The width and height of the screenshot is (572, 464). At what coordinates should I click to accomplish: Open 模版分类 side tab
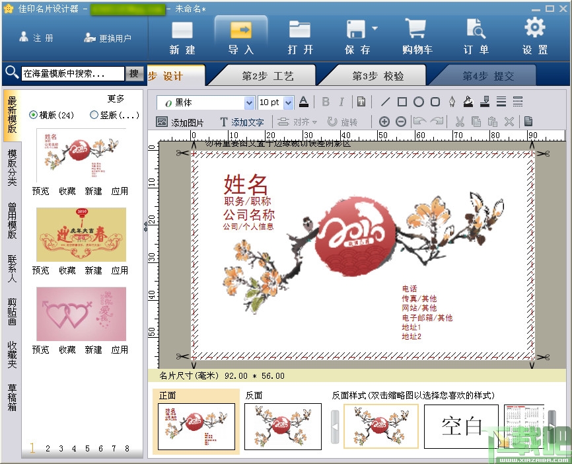[x=12, y=167]
